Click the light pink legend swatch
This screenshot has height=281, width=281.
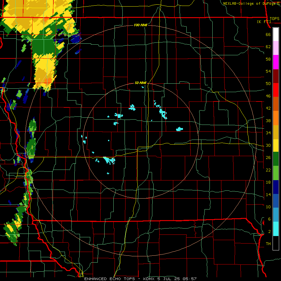(x=276, y=48)
